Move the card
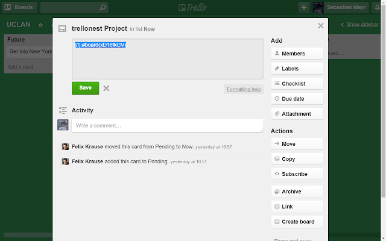Viewport: 386px width, 241px height. 297,144
